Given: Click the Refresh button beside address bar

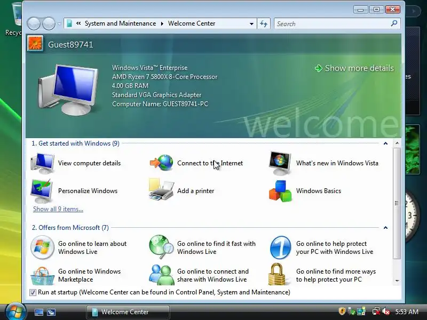Looking at the screenshot, I should click(264, 23).
